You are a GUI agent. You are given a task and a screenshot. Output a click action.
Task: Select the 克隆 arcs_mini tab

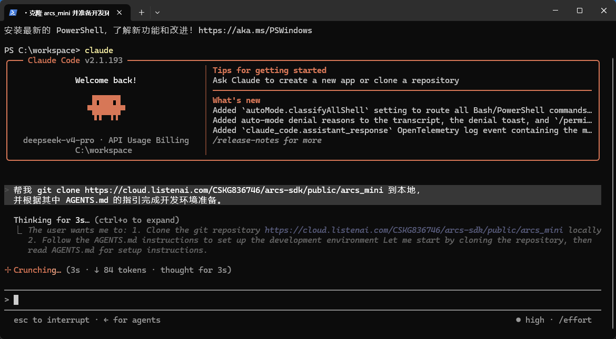point(67,13)
